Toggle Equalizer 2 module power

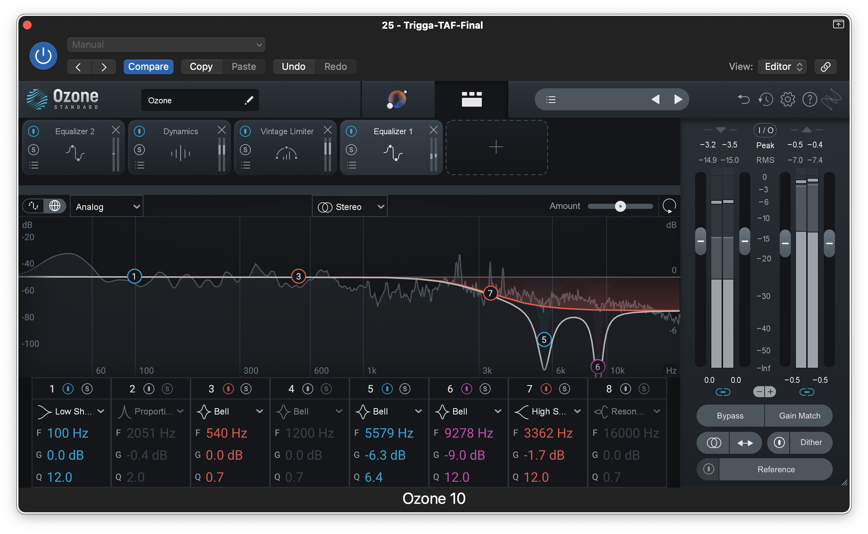pos(33,131)
